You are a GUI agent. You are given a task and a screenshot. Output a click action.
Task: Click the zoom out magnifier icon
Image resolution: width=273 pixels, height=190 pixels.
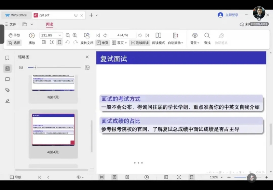coord(68,35)
